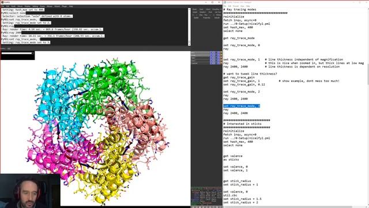Open Color menu for 'all' row

(x=221, y=53)
